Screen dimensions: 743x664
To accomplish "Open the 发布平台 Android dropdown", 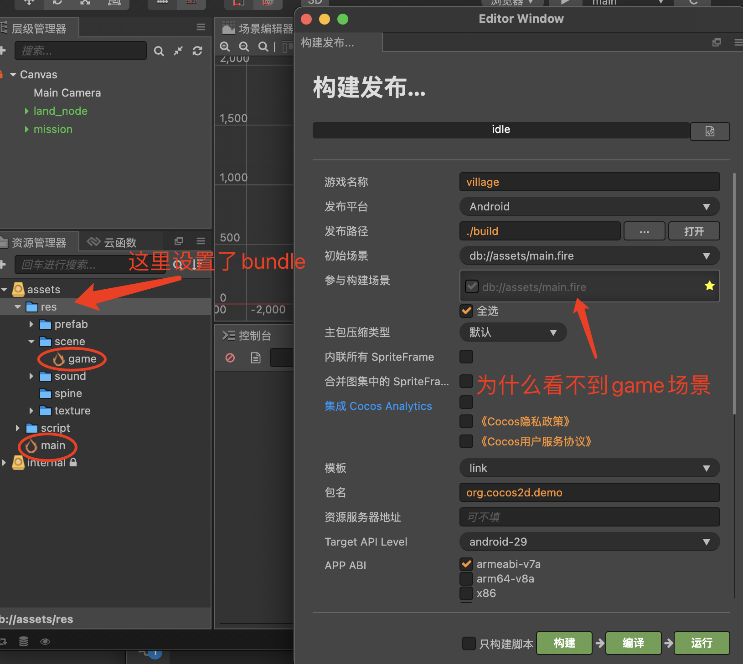I will (589, 206).
